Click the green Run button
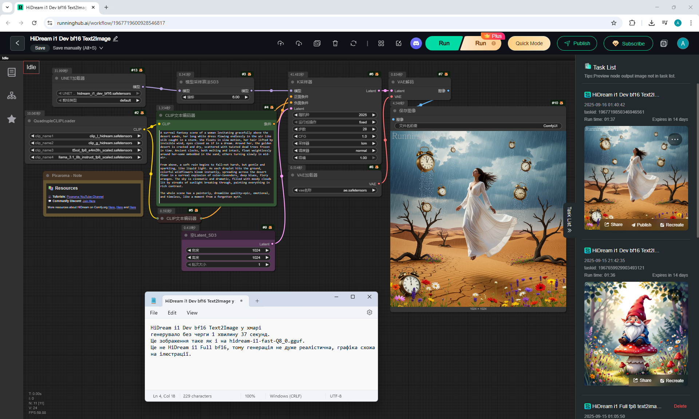This screenshot has height=419, width=699. [444, 43]
